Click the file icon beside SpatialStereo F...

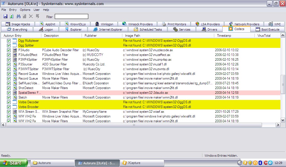[15, 93]
